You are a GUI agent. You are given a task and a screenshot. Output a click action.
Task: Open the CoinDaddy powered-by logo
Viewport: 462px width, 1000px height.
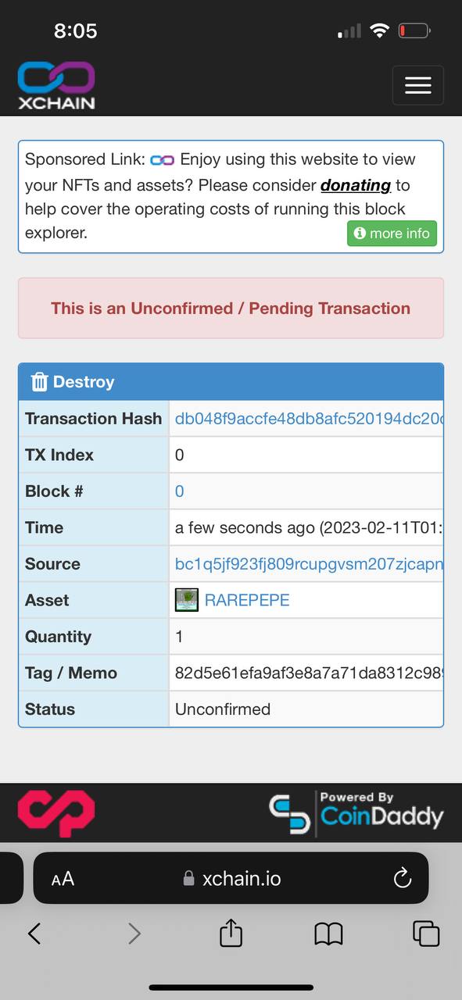356,813
